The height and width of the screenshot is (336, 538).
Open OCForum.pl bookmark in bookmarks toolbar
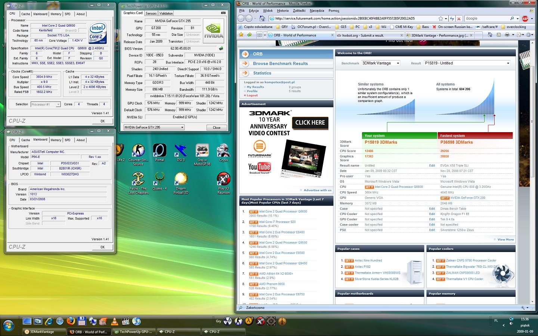311,27
